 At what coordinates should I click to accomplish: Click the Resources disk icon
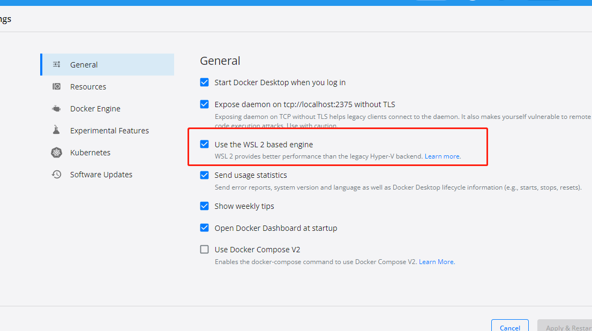[x=56, y=86]
